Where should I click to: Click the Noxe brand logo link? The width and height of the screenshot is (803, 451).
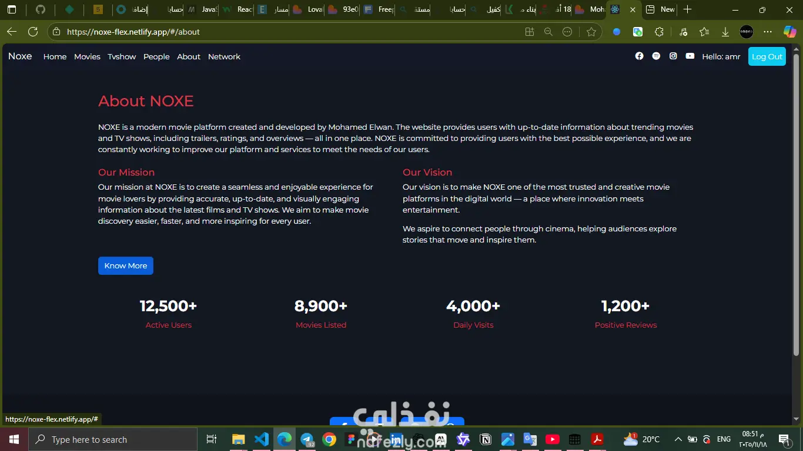[20, 56]
